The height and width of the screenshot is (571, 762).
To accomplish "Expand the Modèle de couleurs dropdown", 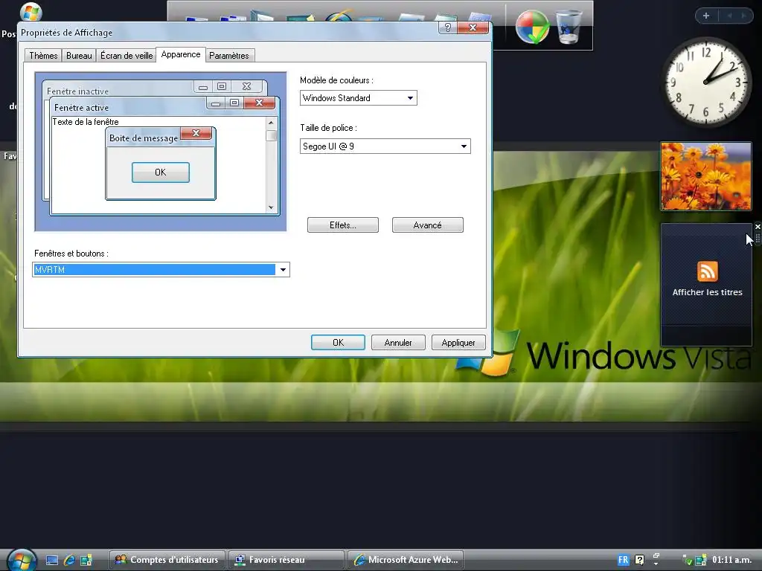I will pos(410,98).
